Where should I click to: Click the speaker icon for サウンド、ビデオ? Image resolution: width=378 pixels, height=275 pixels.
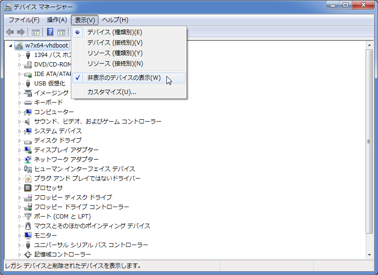click(x=28, y=122)
